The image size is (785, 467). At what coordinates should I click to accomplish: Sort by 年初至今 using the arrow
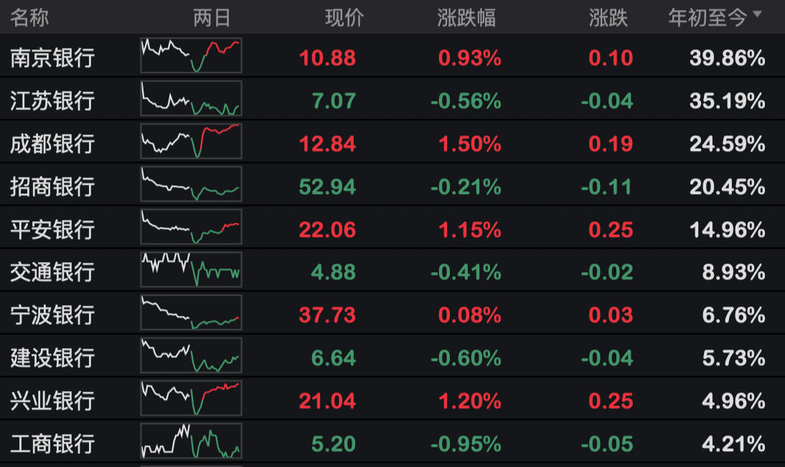coord(758,15)
